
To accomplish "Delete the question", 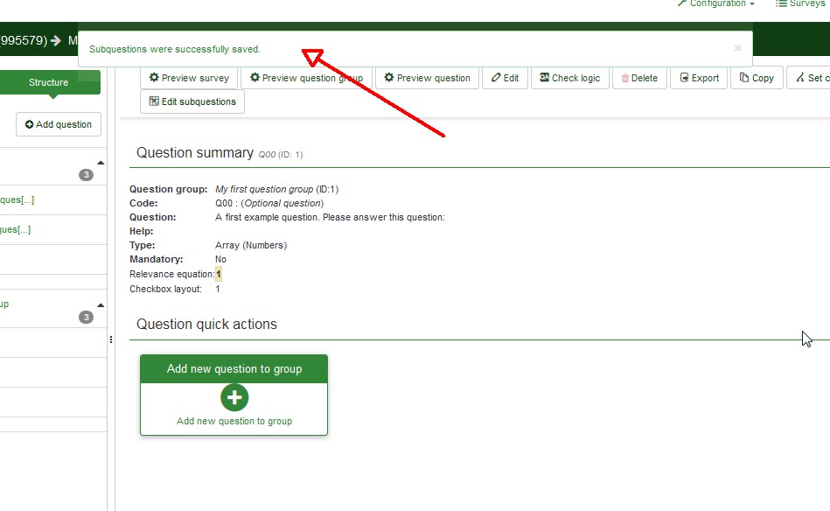I will (639, 78).
